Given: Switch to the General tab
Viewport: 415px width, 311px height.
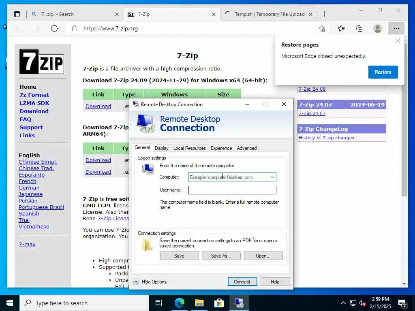Looking at the screenshot, I should [x=142, y=147].
